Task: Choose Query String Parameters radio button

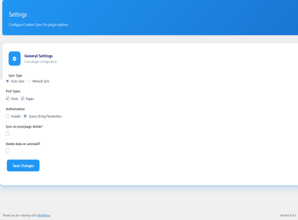Action: 25,117
